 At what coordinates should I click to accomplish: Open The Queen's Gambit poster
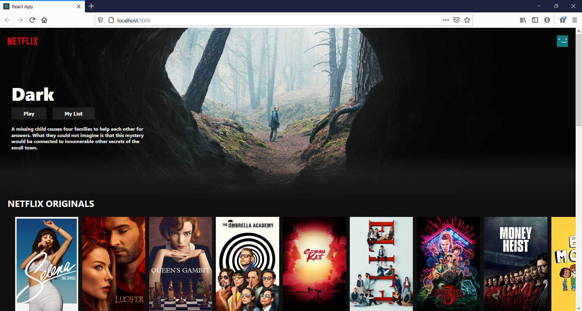pyautogui.click(x=181, y=264)
